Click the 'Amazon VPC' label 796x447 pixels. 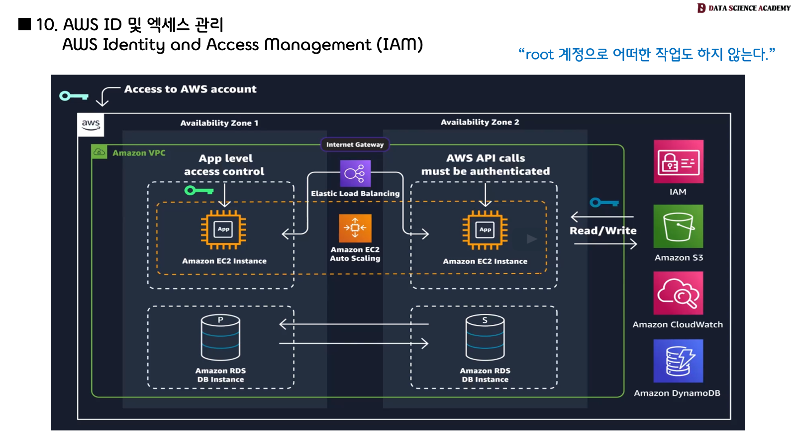tap(139, 153)
